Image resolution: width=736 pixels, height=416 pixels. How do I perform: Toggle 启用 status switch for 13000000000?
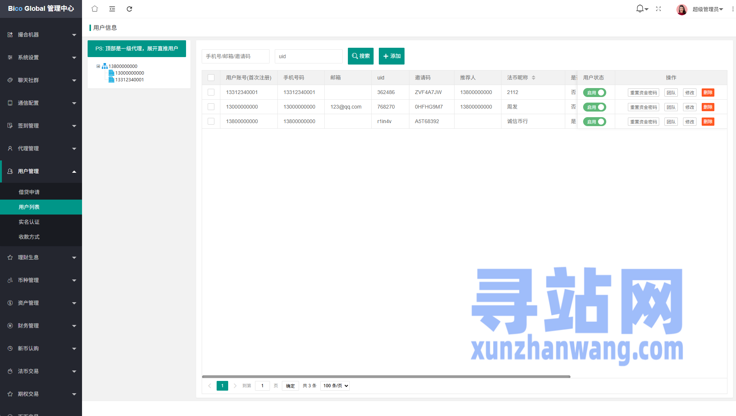[594, 107]
